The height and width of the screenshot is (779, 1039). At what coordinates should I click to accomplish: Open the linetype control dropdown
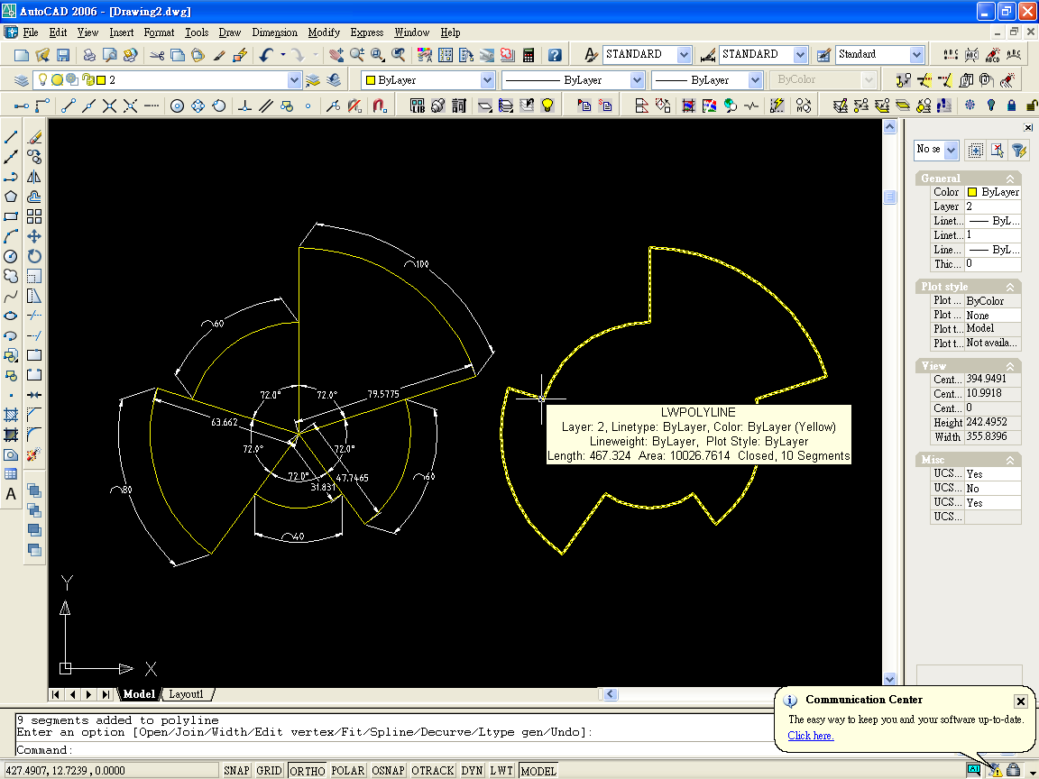[x=637, y=80]
